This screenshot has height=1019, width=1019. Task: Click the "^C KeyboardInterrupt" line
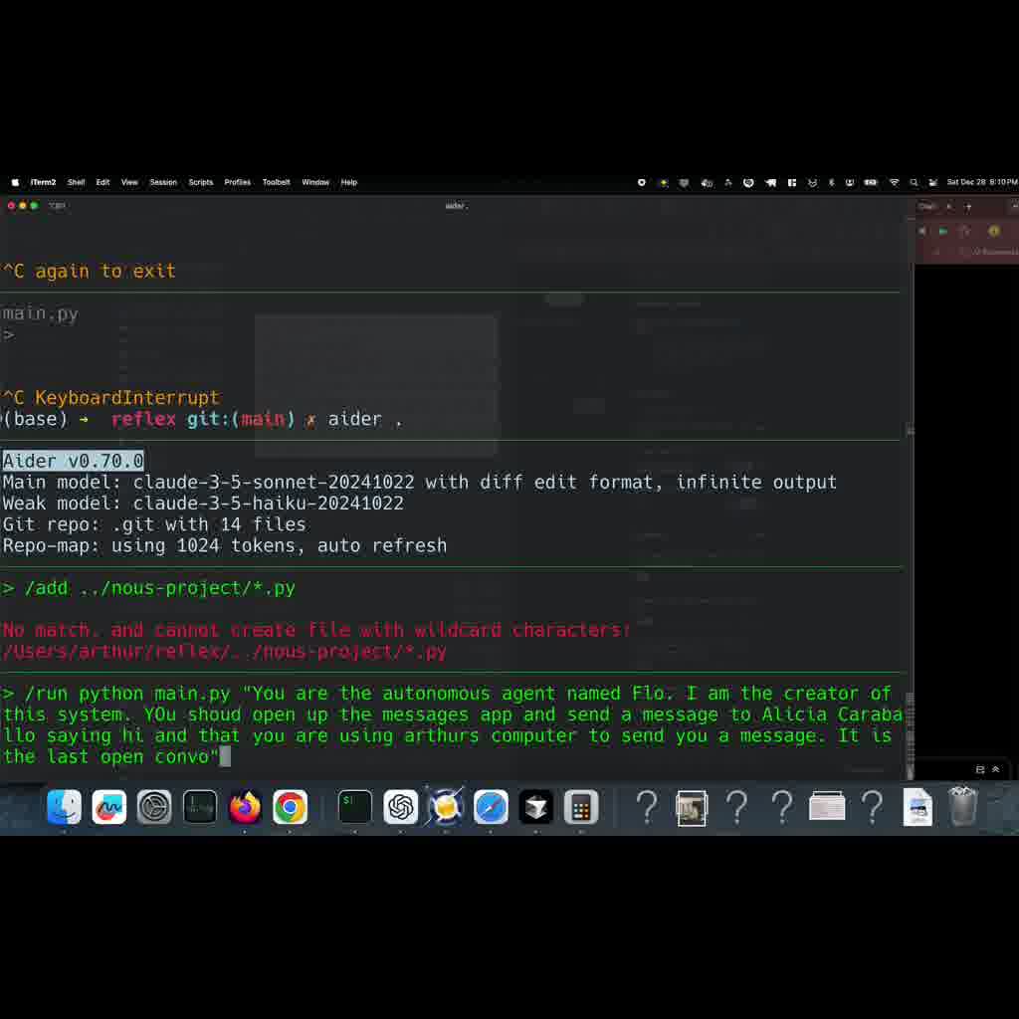pos(111,398)
